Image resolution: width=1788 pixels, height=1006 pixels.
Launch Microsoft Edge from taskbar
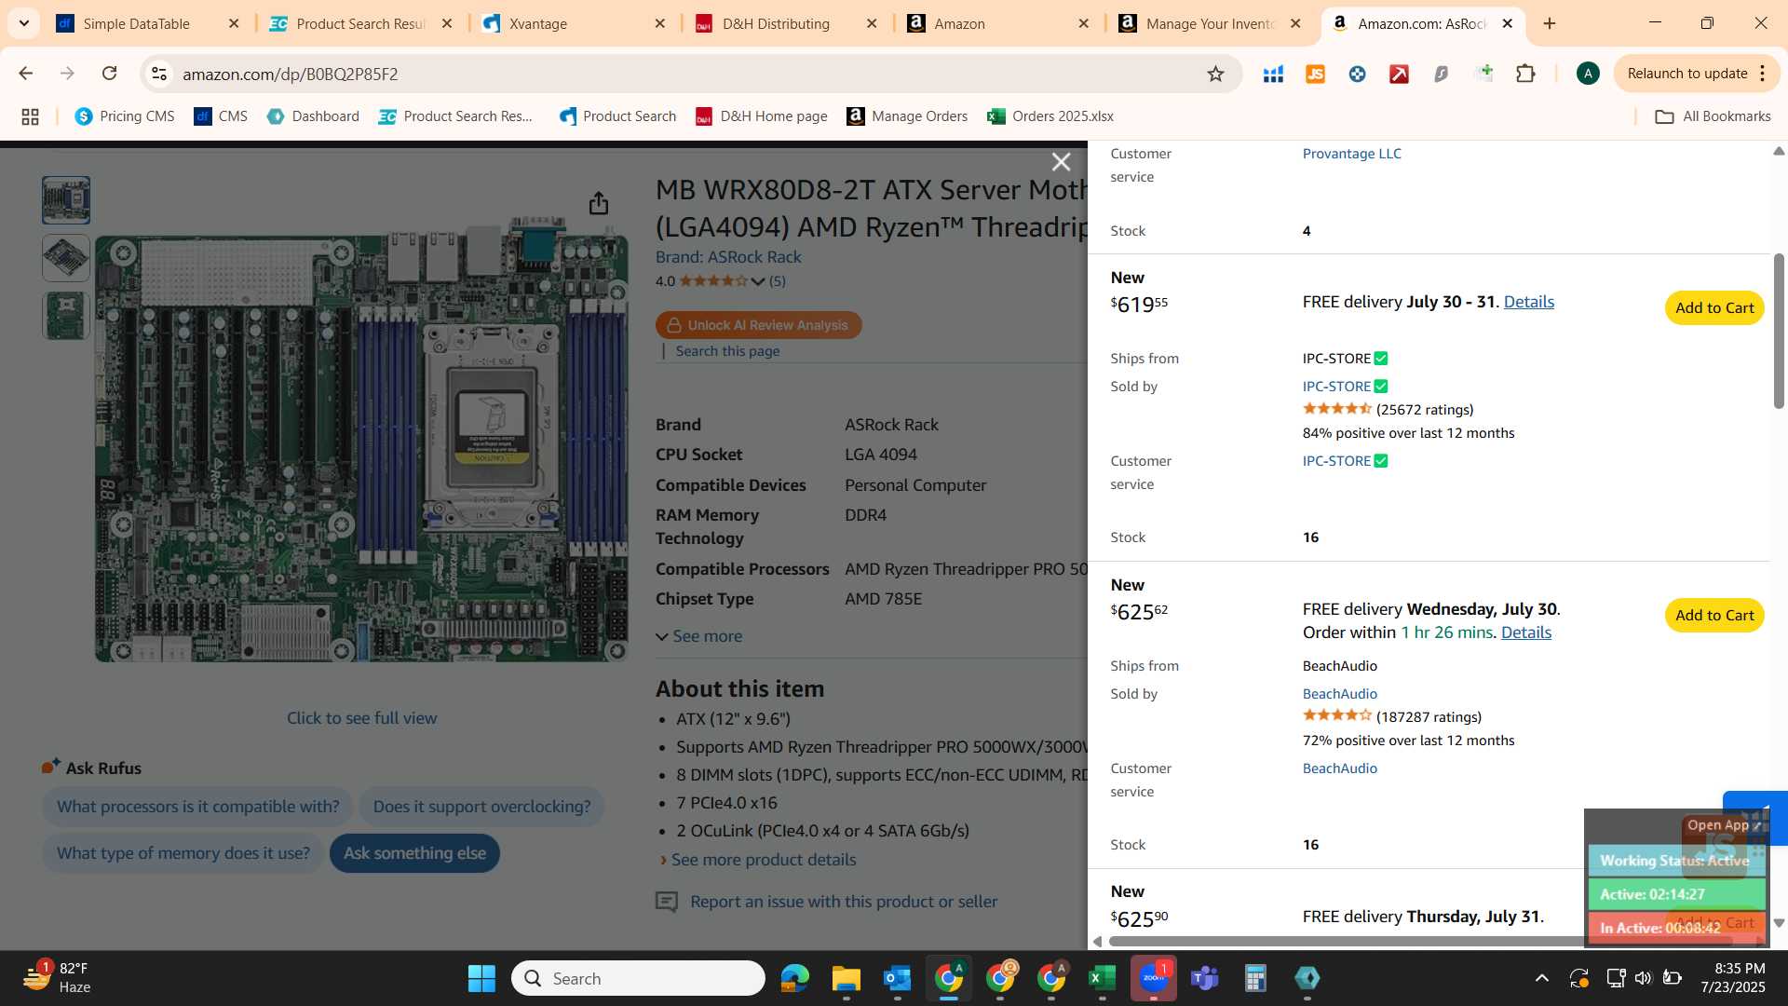tap(795, 978)
